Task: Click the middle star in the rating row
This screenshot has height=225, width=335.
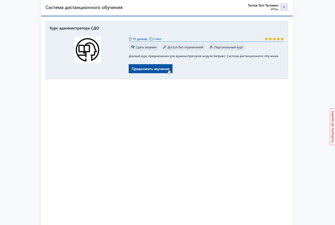Action: pyautogui.click(x=274, y=39)
